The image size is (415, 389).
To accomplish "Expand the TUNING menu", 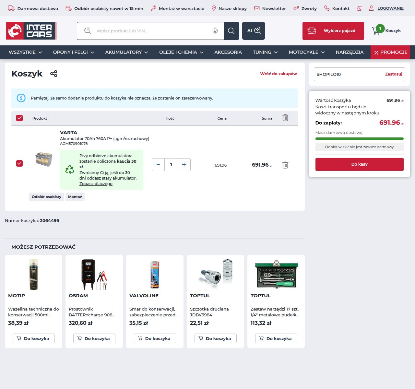I will tap(265, 52).
